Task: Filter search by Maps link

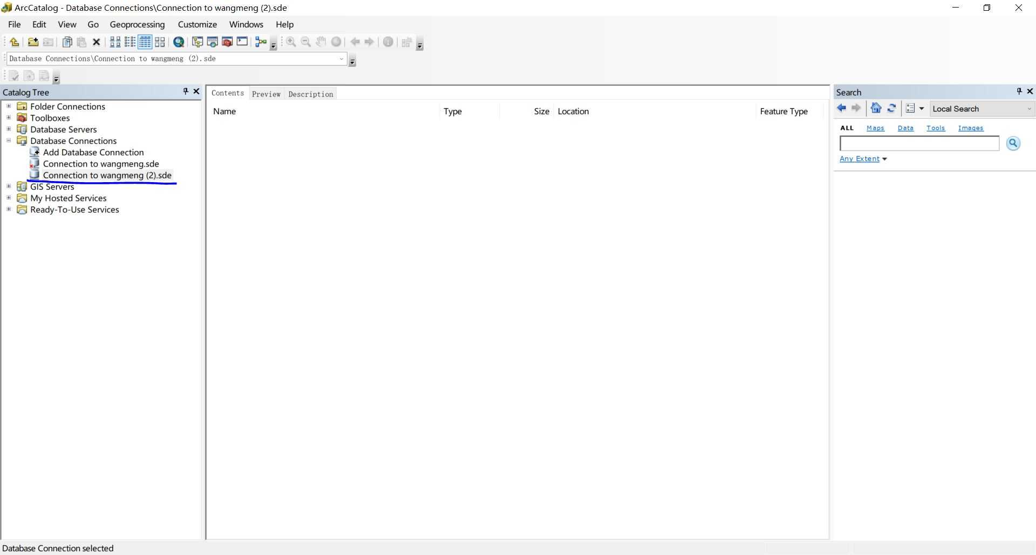Action: pos(875,128)
